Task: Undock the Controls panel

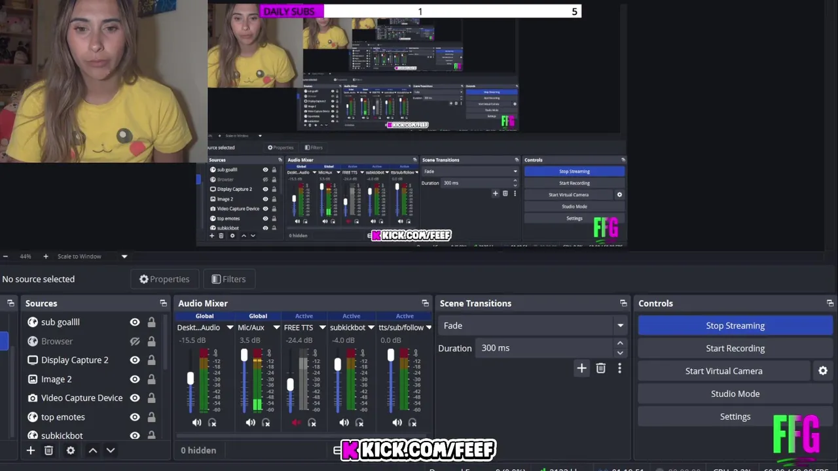Action: pyautogui.click(x=830, y=304)
